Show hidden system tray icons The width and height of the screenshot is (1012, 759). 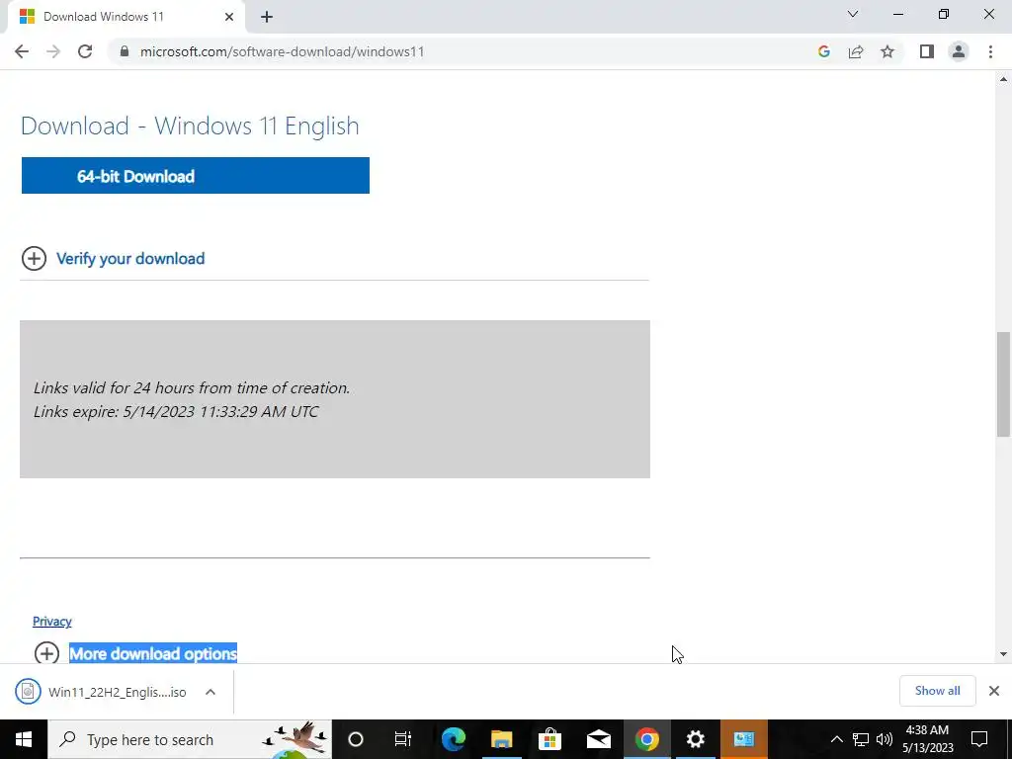tap(836, 739)
